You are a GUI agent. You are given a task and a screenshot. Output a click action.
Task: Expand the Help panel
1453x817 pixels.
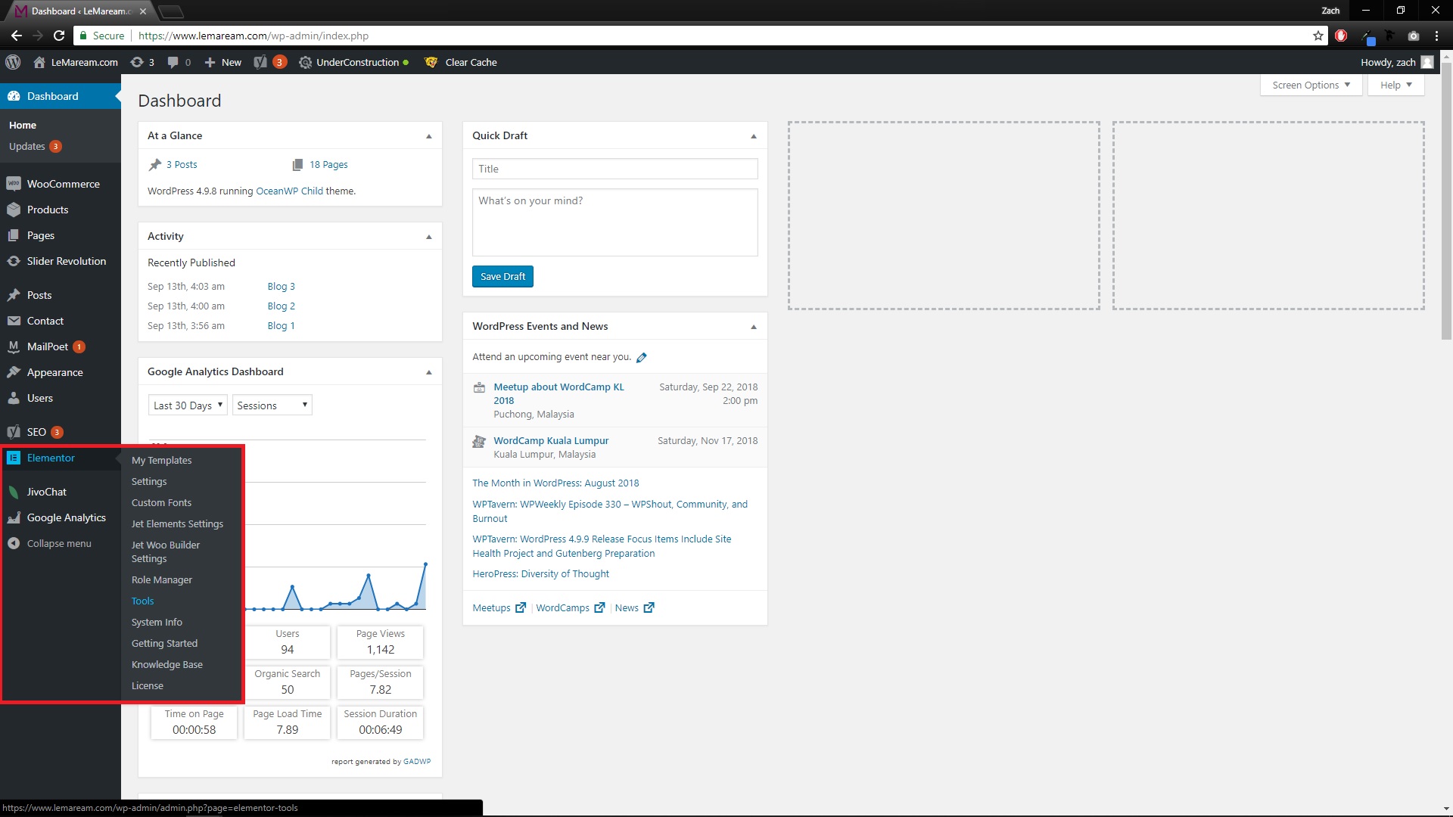[1396, 85]
